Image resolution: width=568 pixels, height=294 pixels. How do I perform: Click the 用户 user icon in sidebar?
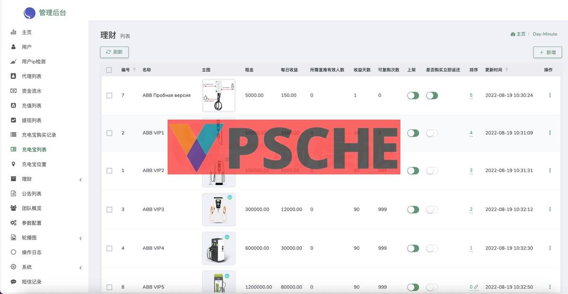point(13,47)
